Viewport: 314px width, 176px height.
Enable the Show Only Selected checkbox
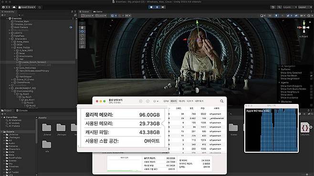(x=311, y=73)
